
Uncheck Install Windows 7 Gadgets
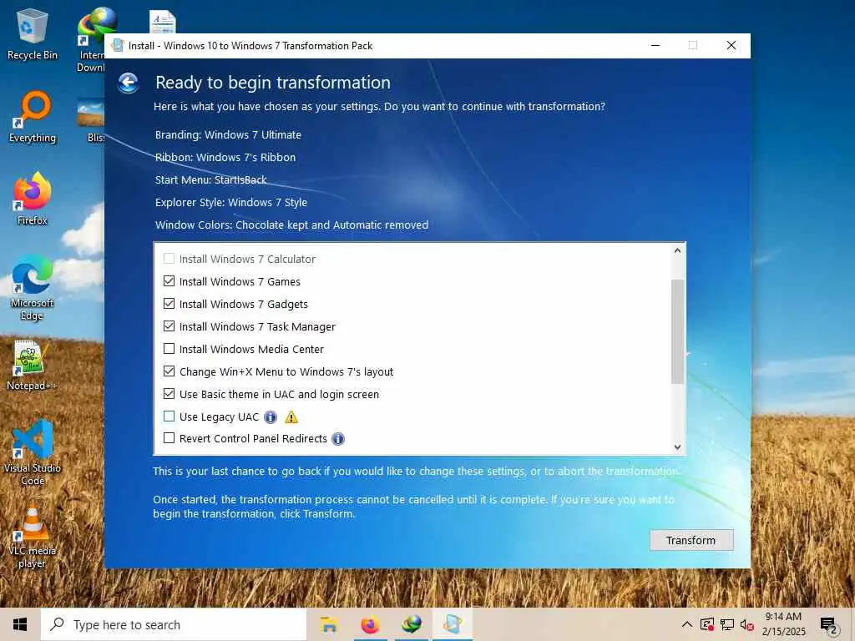coord(169,304)
